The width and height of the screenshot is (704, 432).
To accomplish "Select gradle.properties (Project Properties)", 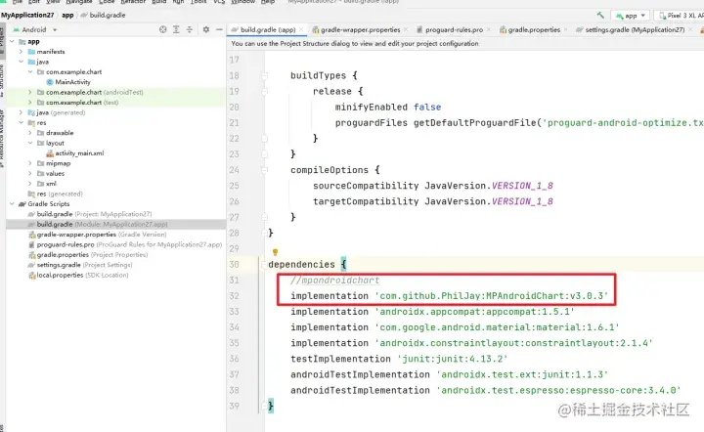I will [x=88, y=255].
